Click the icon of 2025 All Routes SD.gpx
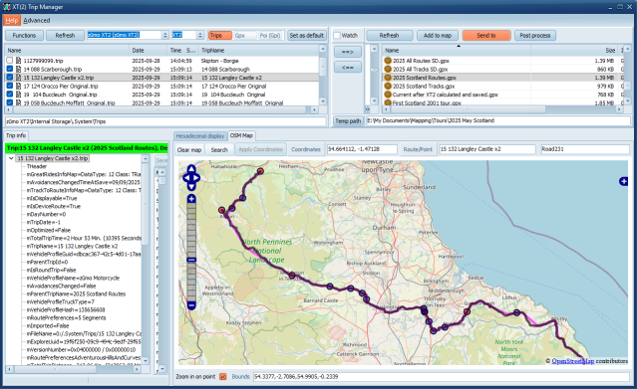 (x=388, y=61)
